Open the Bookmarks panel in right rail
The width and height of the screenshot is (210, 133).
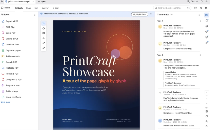pyautogui.click(x=207, y=21)
